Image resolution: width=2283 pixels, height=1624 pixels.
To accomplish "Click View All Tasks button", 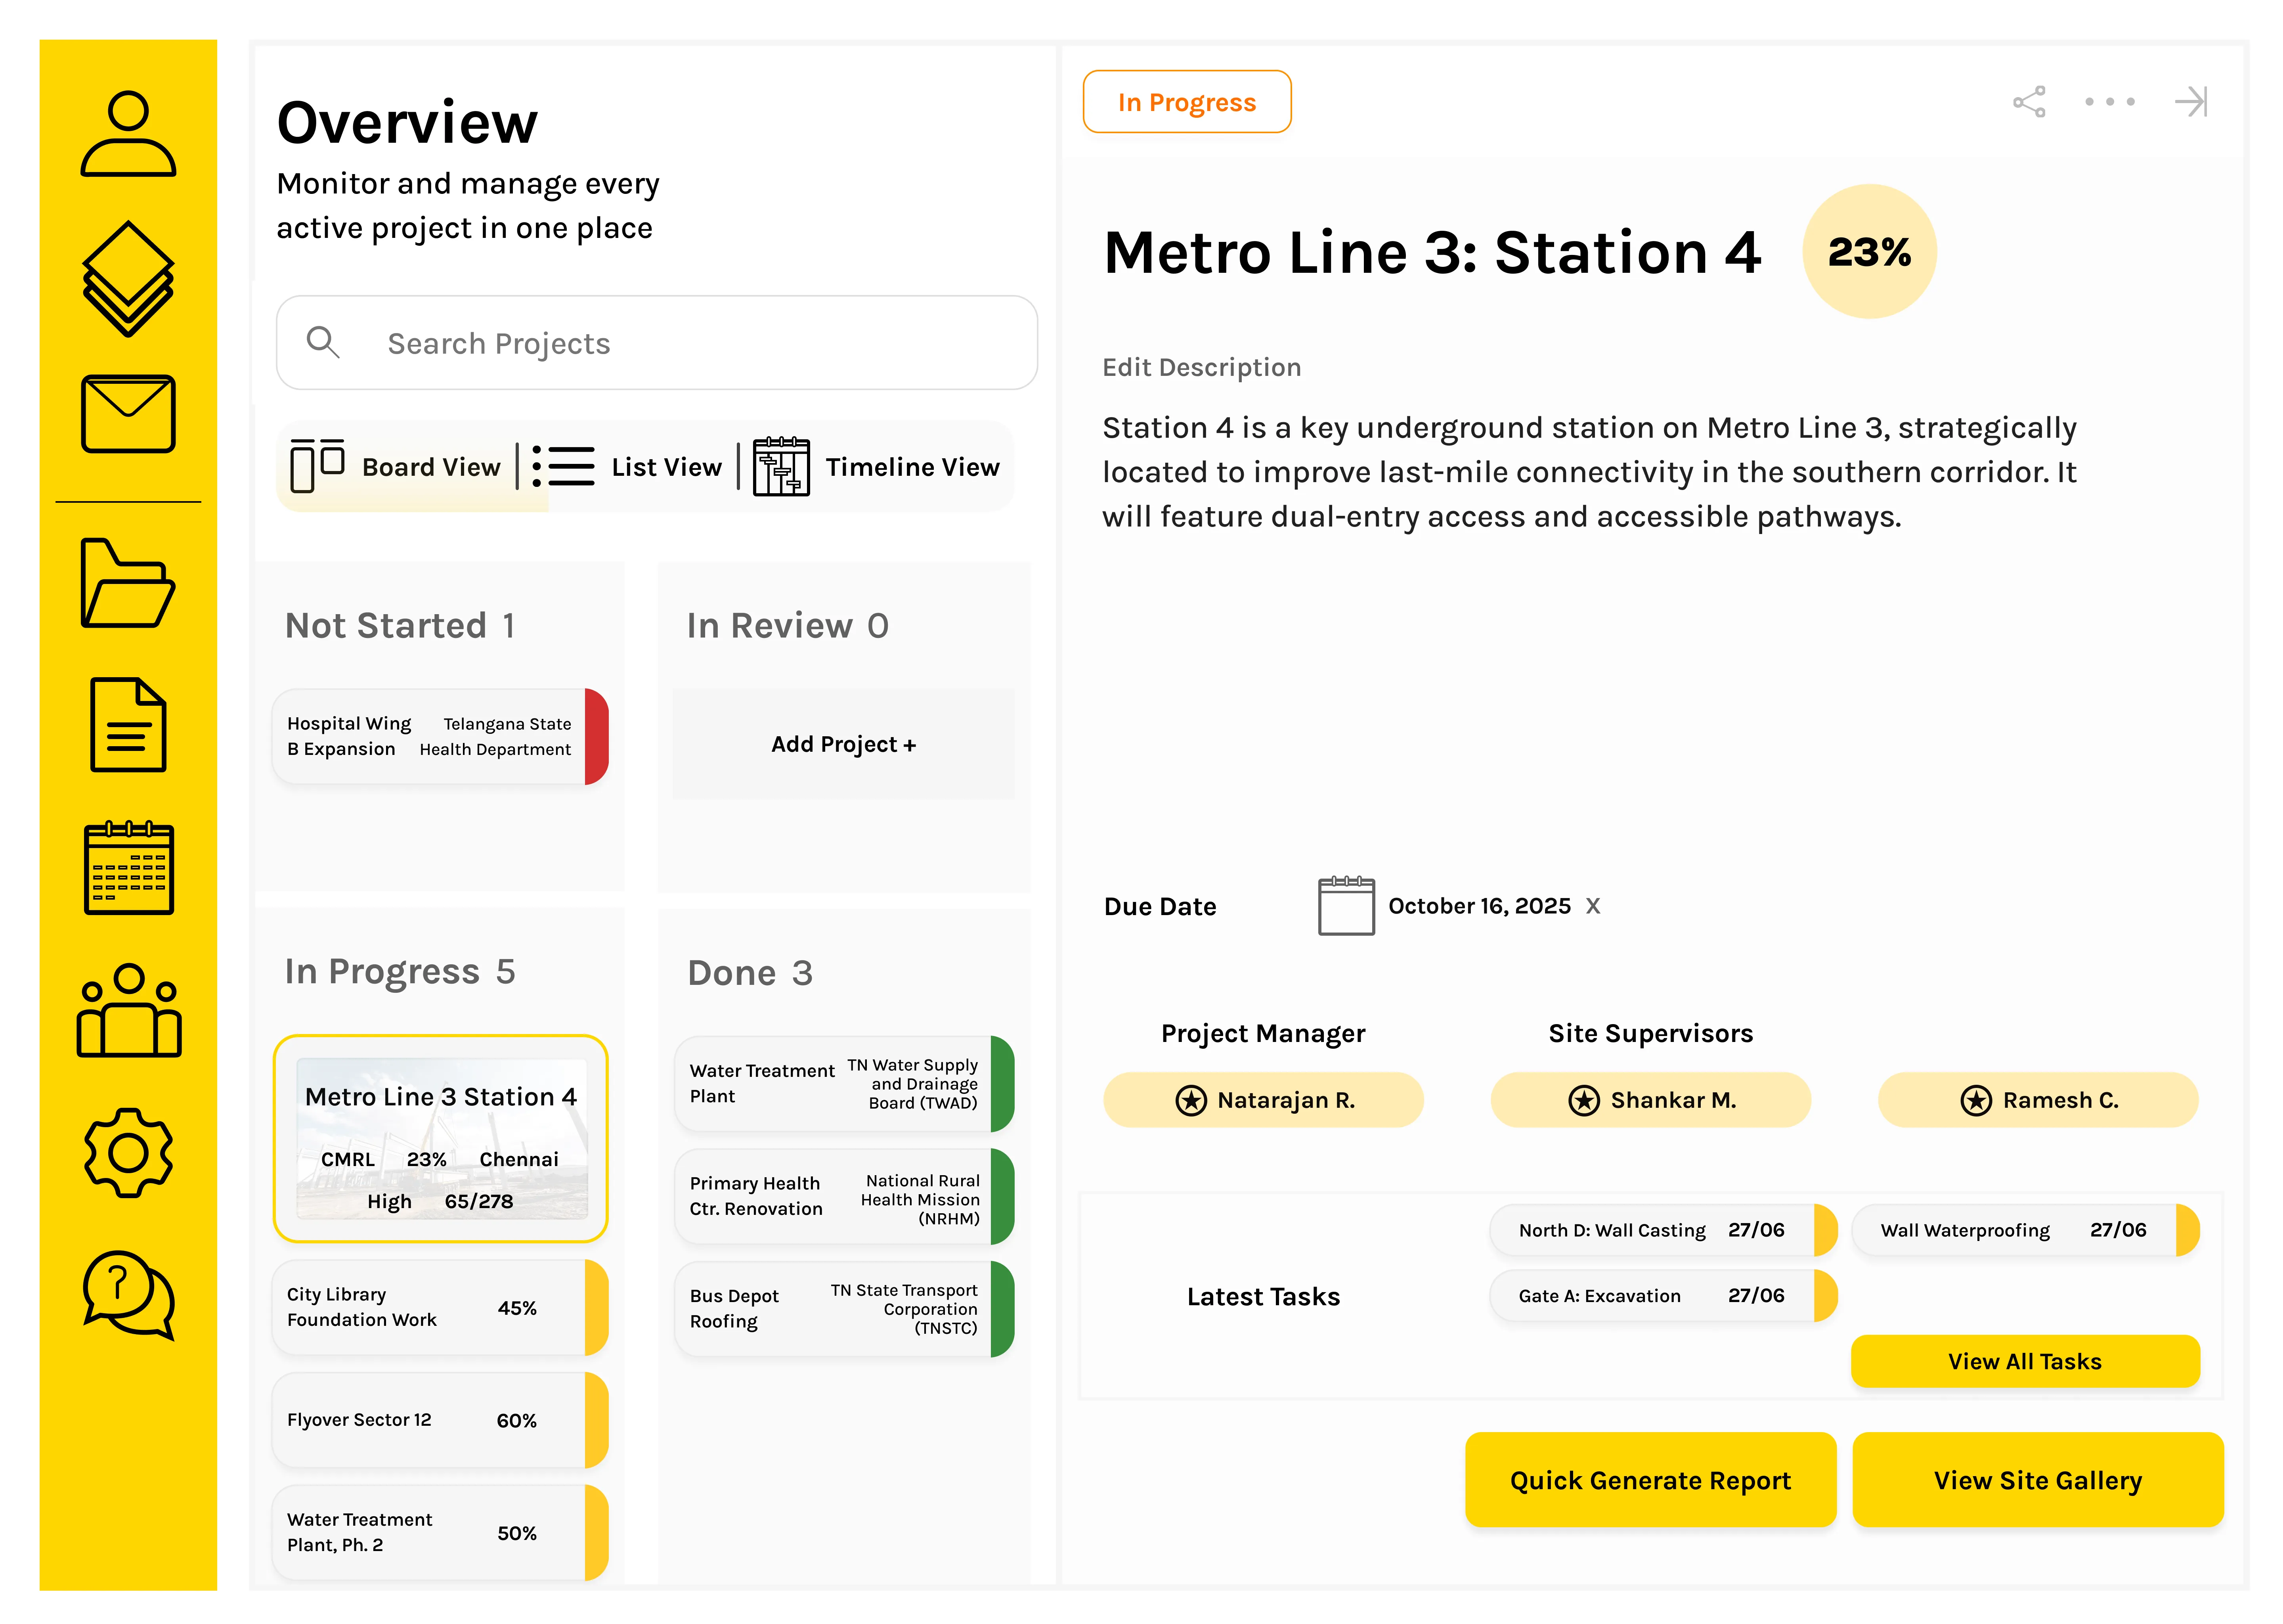I will (2025, 1361).
